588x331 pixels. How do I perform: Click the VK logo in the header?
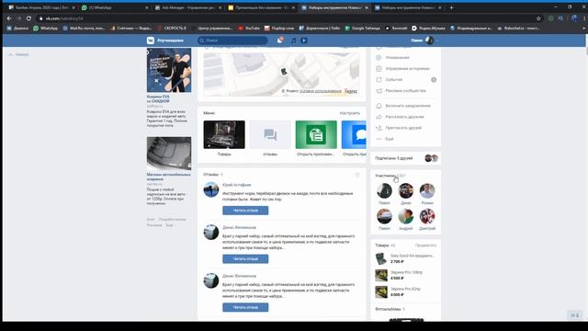[x=151, y=40]
